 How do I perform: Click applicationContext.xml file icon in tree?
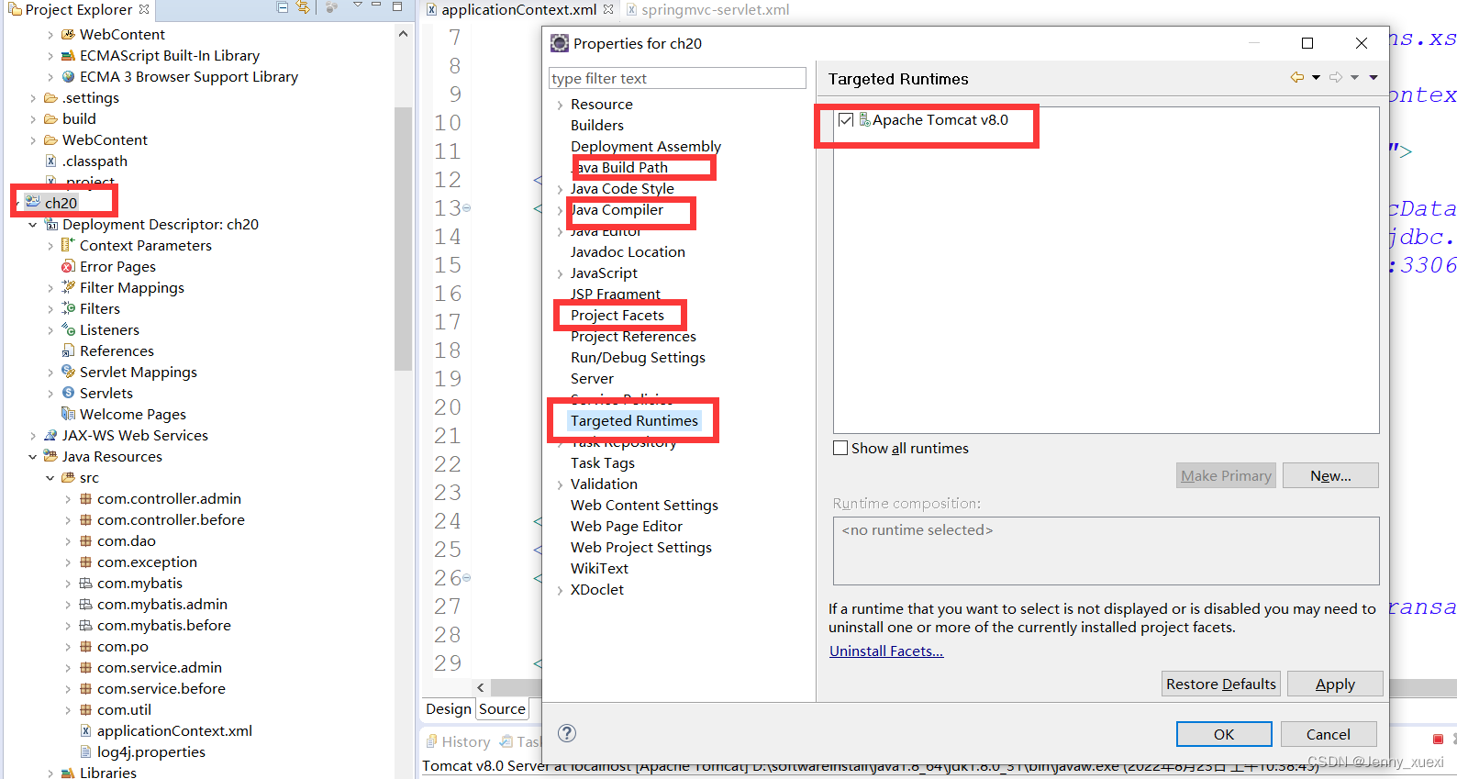tap(85, 730)
